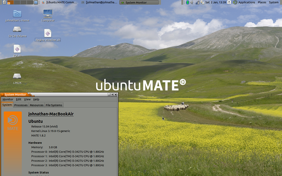The width and height of the screenshot is (282, 176).
Task: Click the 50 GB Volume desktop icon
Action: click(x=17, y=30)
